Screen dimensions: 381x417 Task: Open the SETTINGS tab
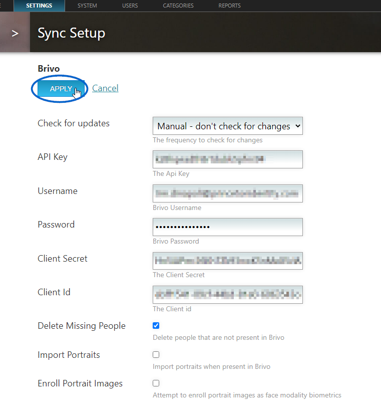click(39, 6)
